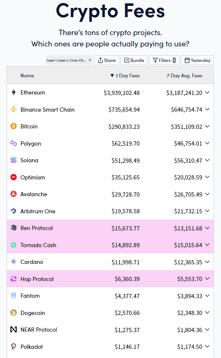Click NEAR Protocol's $1,804.36 average fee

click(190, 330)
